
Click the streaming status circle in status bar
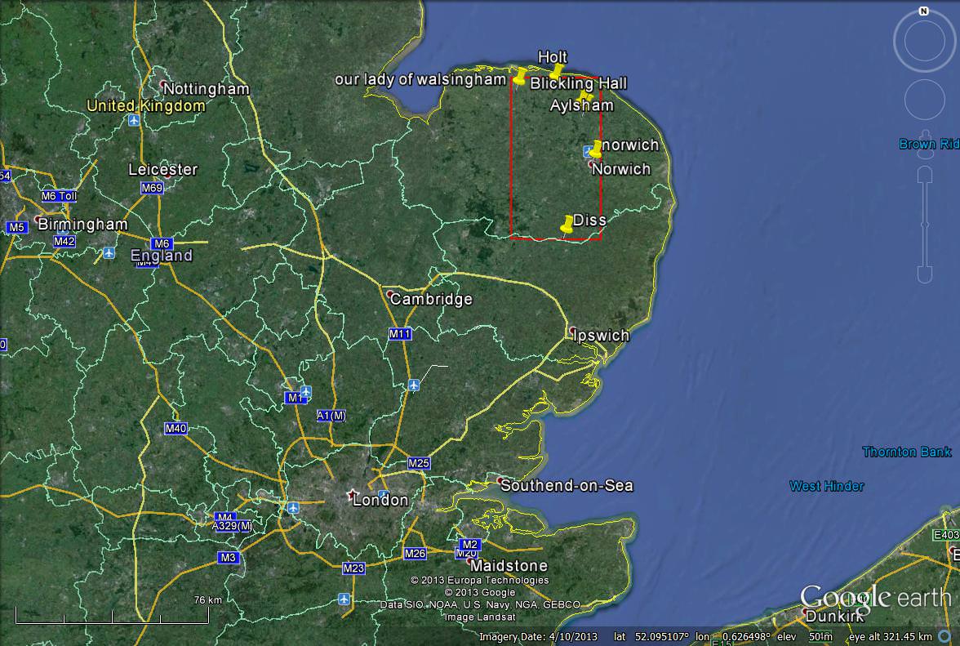[x=944, y=638]
